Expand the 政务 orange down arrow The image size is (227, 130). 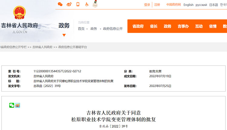coord(64,35)
